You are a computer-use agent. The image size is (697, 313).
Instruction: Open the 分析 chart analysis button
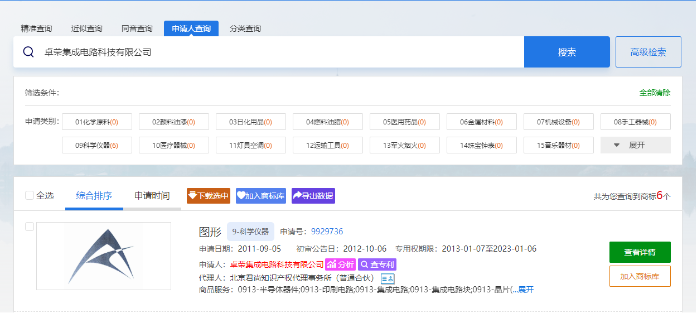point(340,264)
